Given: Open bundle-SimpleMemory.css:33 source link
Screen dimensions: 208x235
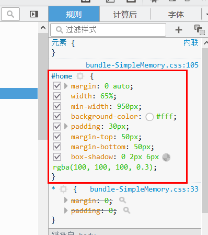Looking at the screenshot, I should 144,189.
